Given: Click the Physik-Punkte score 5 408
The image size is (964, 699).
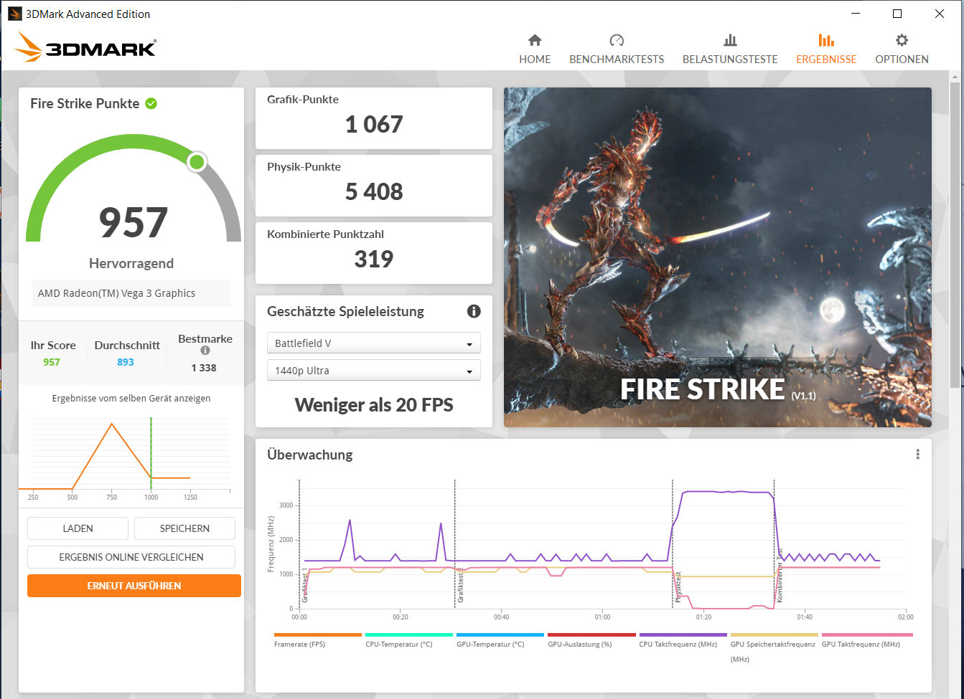Looking at the screenshot, I should tap(374, 192).
